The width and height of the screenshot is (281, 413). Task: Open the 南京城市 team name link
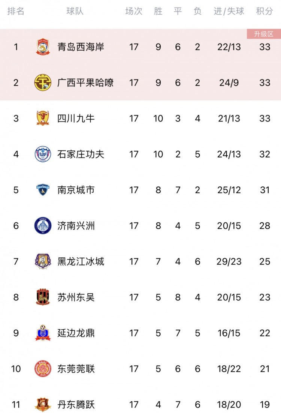point(76,190)
